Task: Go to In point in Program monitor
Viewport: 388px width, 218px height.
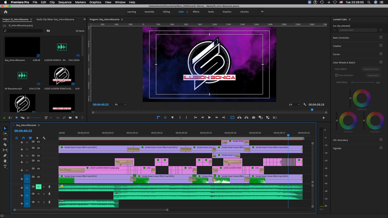Action: 196,118
